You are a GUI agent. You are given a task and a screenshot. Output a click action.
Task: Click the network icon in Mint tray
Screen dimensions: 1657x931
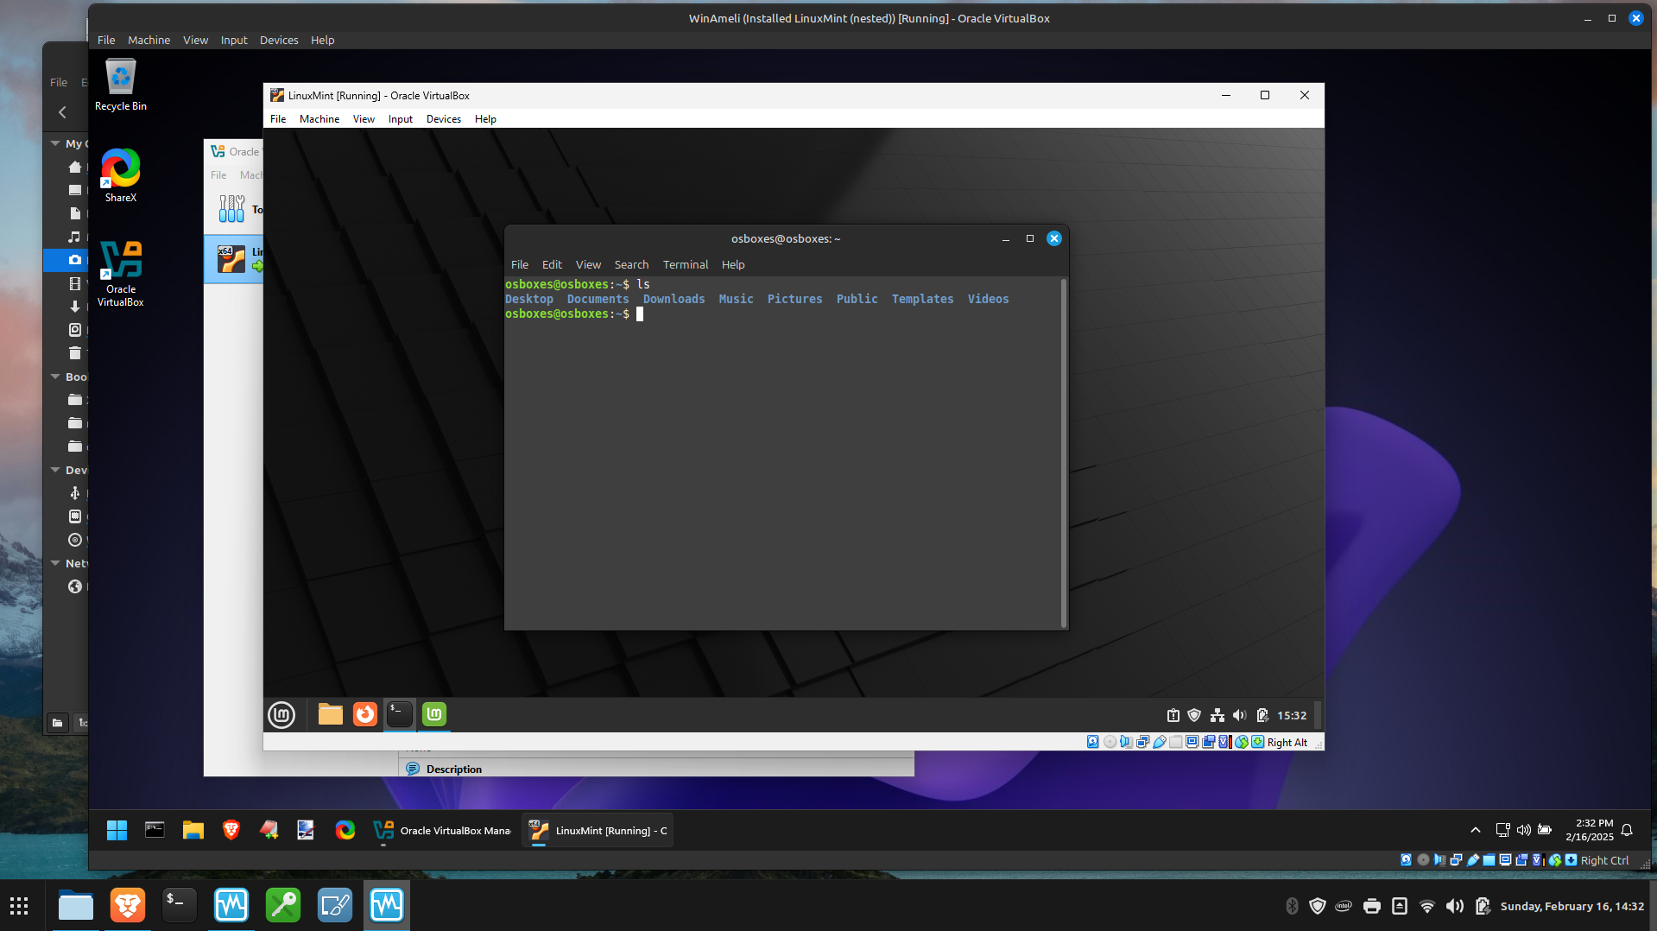coord(1217,715)
